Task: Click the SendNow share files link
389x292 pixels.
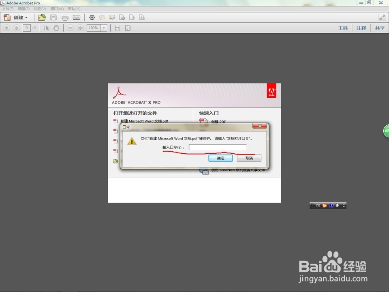Action: pyautogui.click(x=238, y=170)
